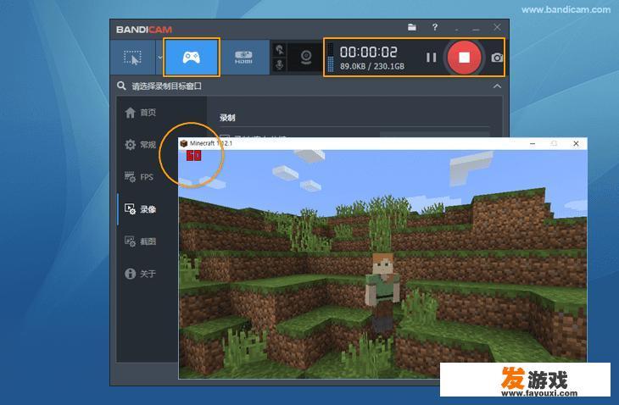Click the recording volume level meter
This screenshot has width=619, height=405.
(331, 58)
